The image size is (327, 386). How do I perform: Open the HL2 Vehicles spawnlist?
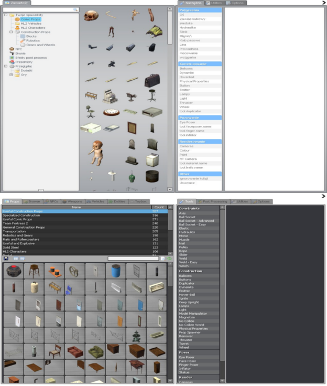(x=31, y=24)
